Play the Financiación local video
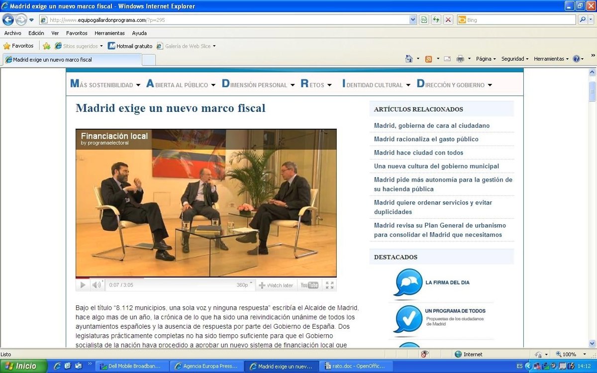The height and width of the screenshot is (373, 597). click(x=83, y=285)
